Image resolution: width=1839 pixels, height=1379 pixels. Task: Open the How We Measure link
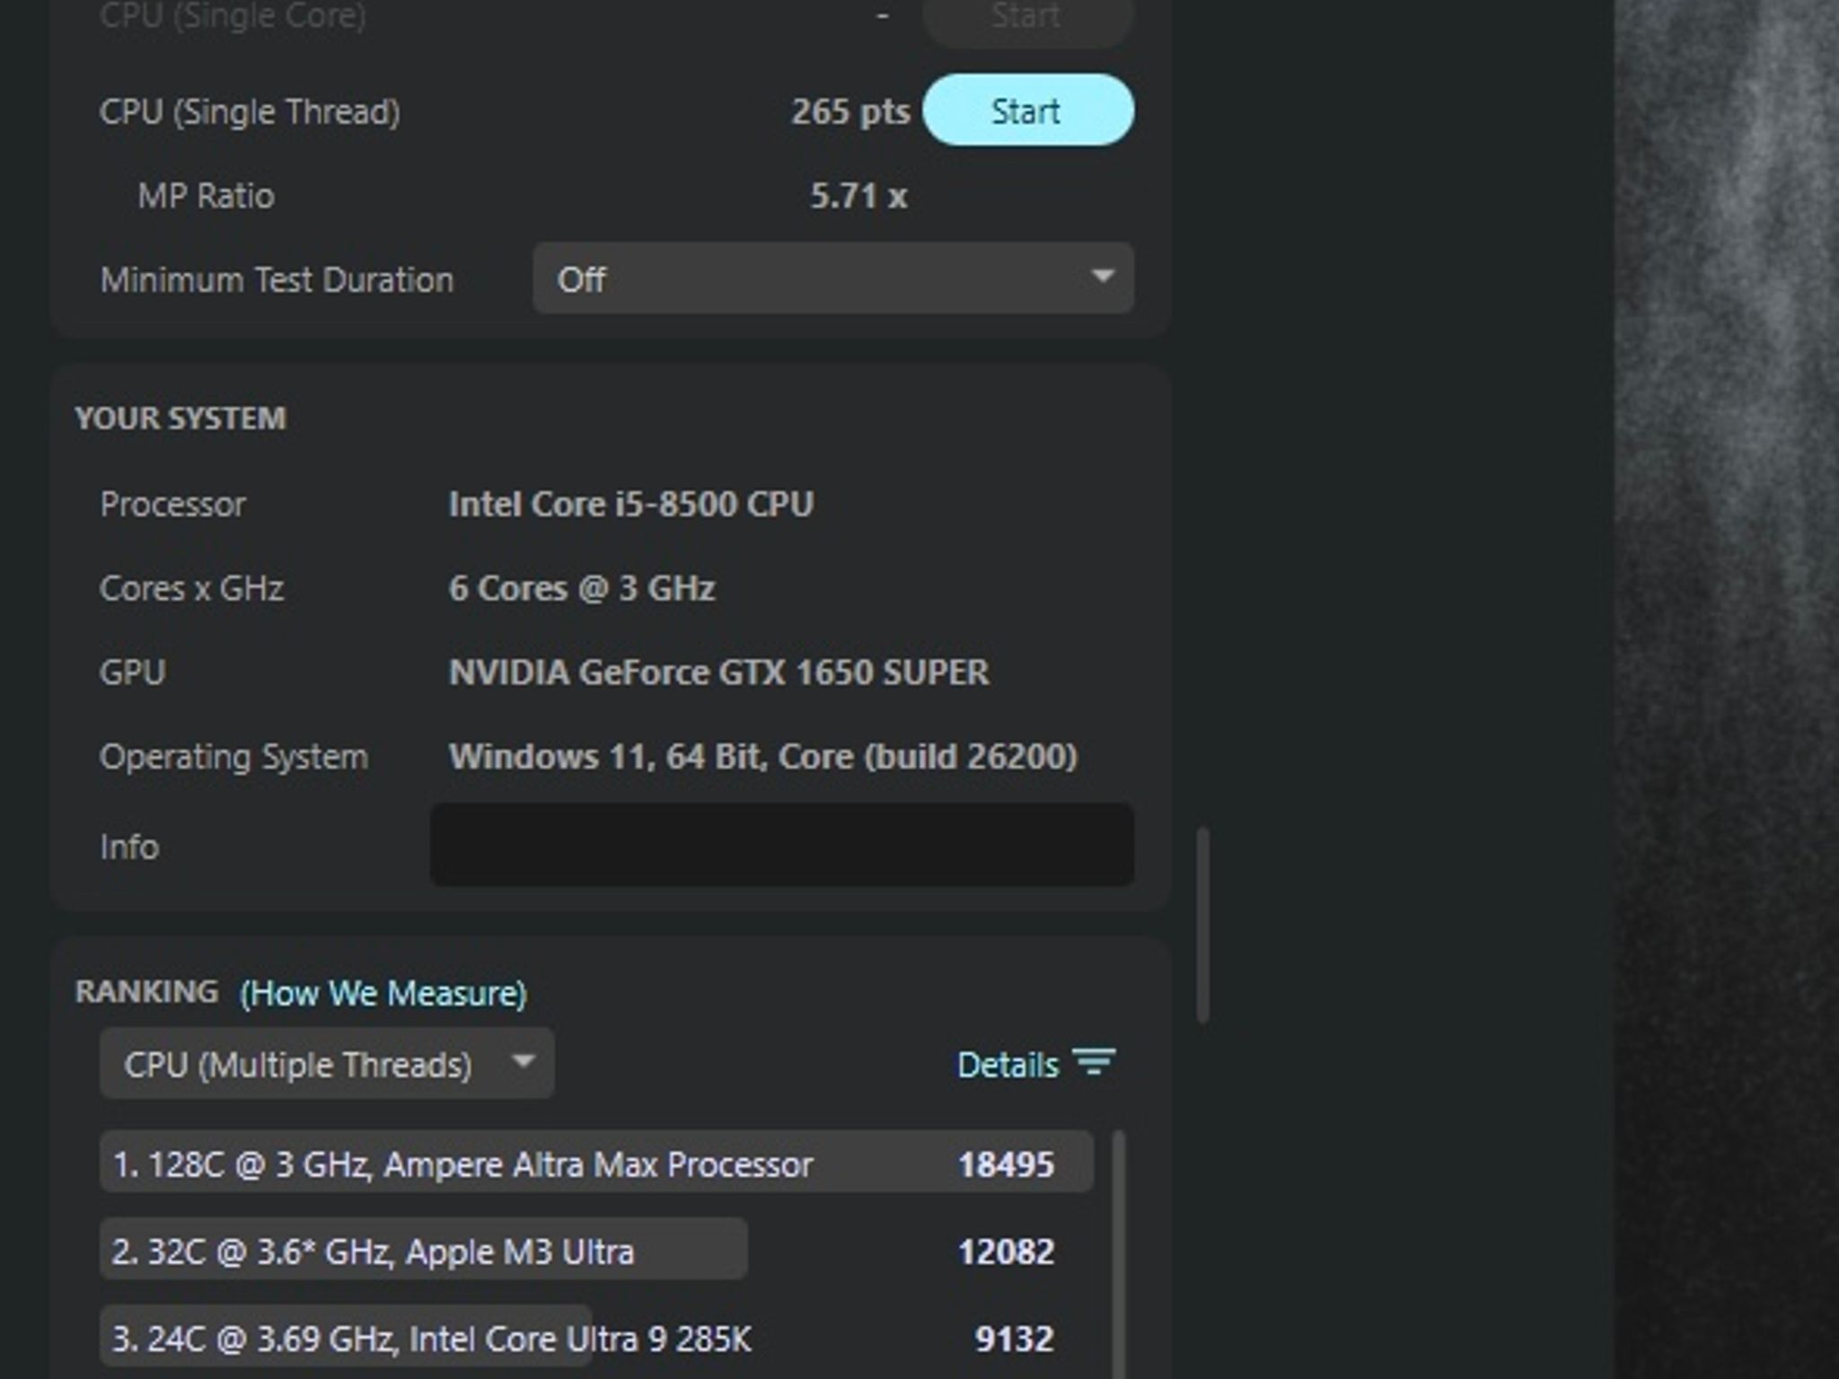[383, 993]
